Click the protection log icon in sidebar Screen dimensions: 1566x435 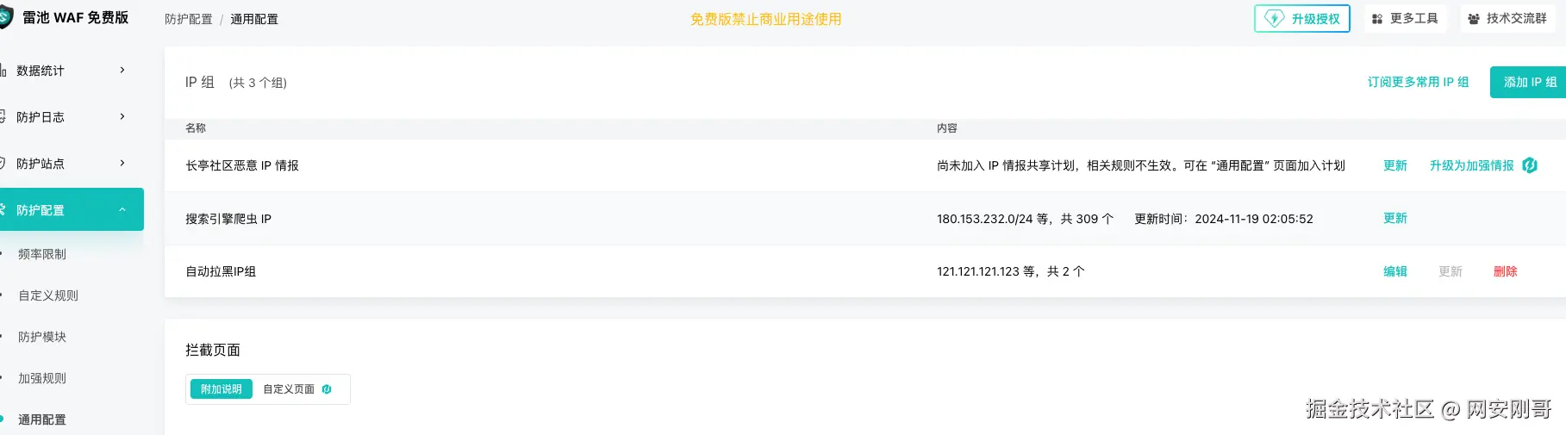pos(3,117)
